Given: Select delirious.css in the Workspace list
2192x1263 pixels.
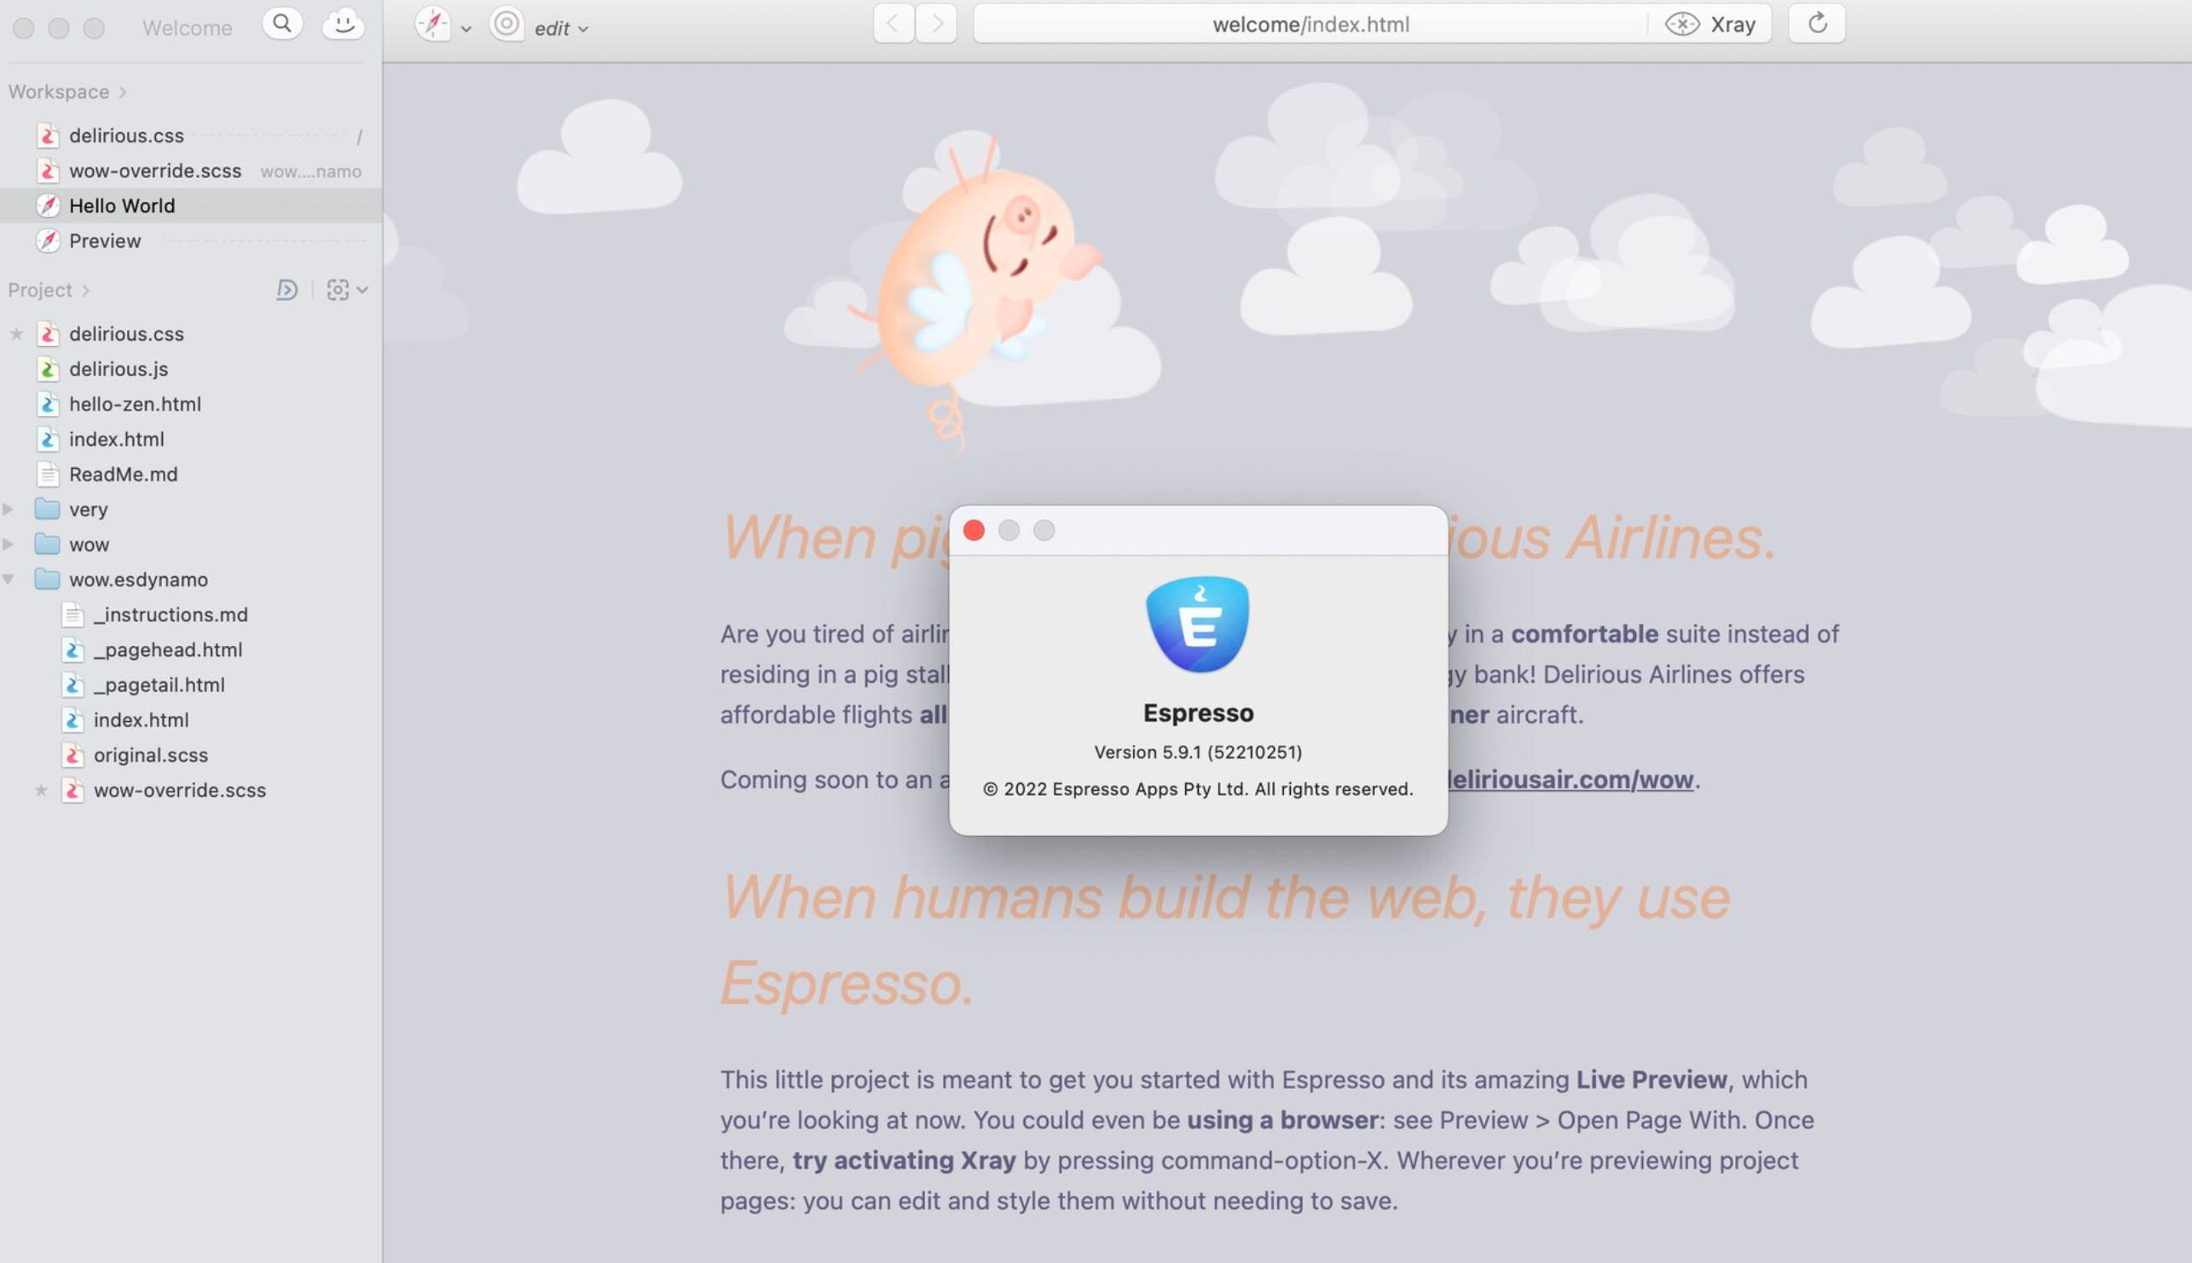Looking at the screenshot, I should point(191,136).
